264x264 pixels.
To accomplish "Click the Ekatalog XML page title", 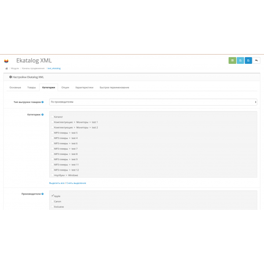I will [34, 60].
